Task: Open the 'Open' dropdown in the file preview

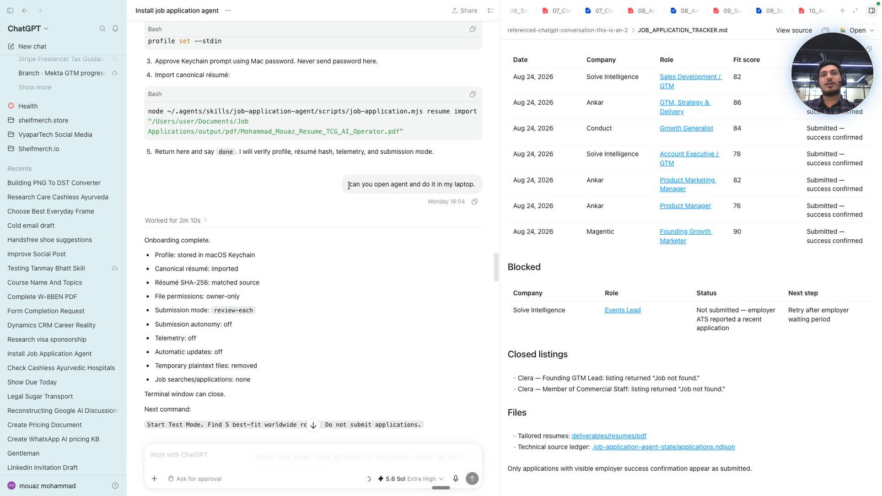Action: pos(857,30)
